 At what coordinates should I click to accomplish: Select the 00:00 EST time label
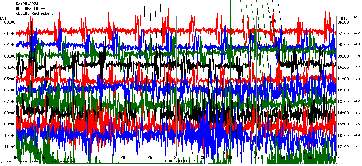click(10, 22)
